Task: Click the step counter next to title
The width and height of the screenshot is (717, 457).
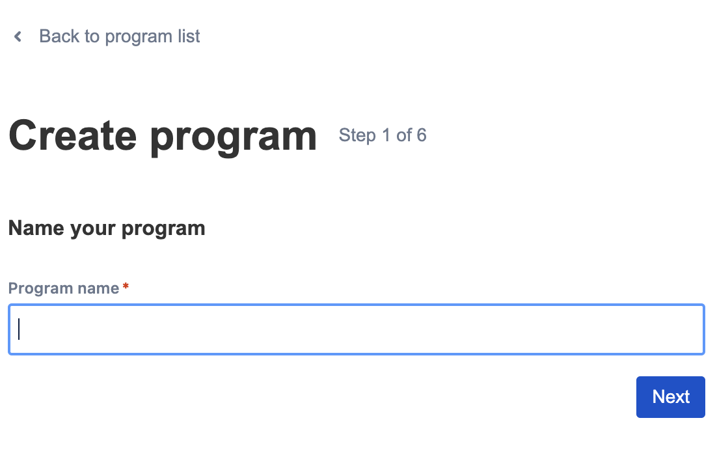Action: click(x=383, y=135)
